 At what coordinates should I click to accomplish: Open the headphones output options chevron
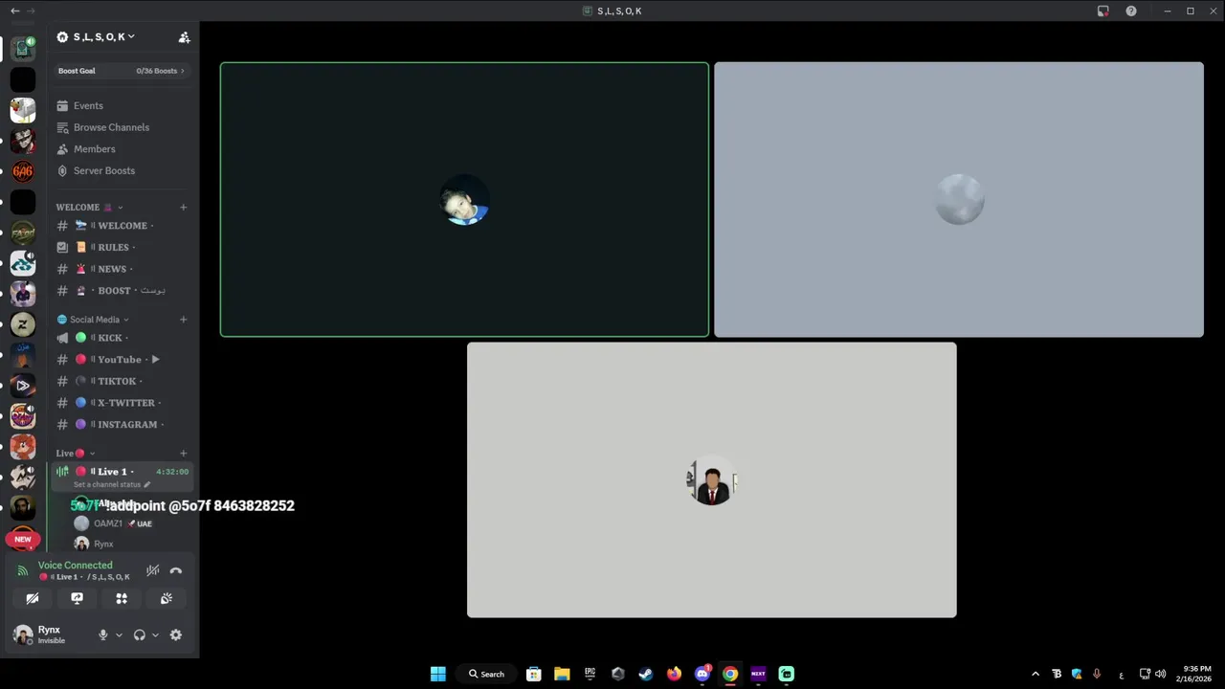[x=155, y=634]
